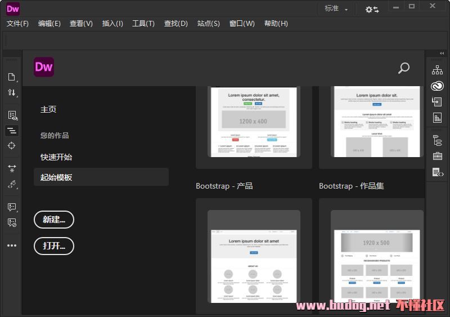Toggle Live View options icon
Viewport: 450px width, 317px height.
(x=12, y=115)
